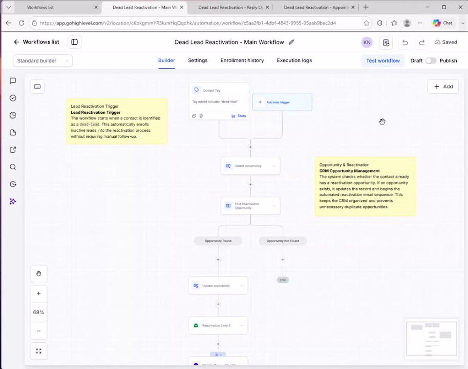Add step below trigger with plus
Screen dimensions: 468x369
(250, 147)
